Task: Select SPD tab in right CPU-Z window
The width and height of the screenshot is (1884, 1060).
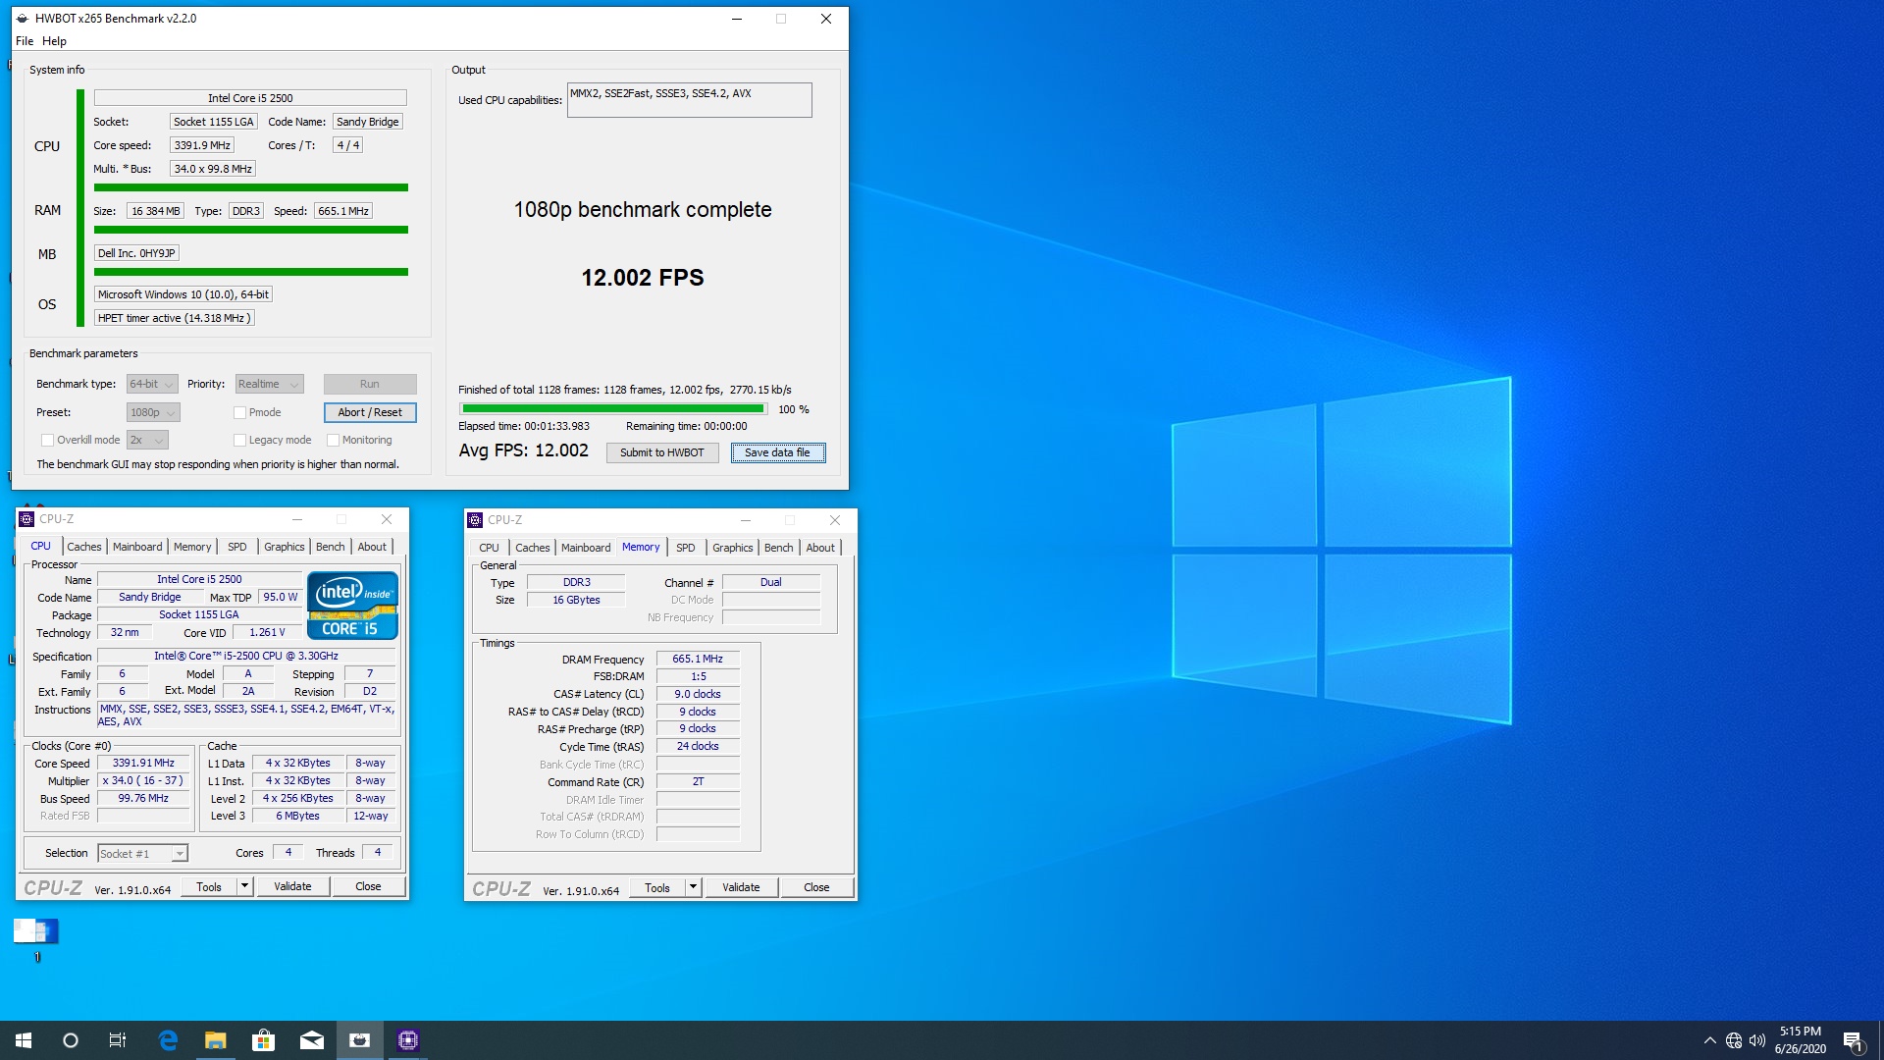Action: click(686, 548)
